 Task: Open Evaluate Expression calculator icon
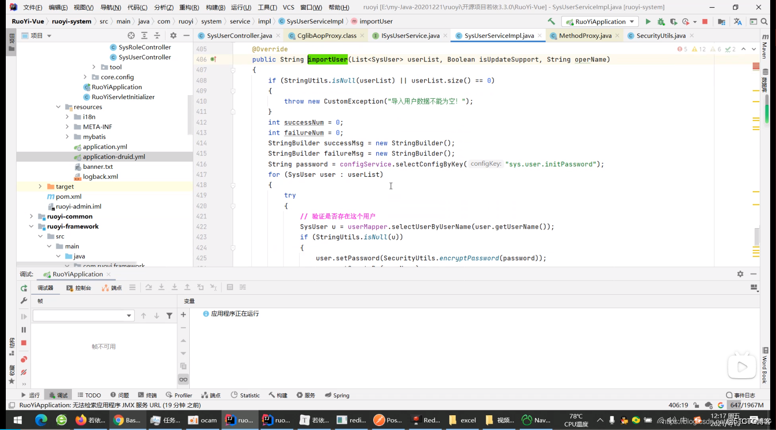(x=230, y=287)
